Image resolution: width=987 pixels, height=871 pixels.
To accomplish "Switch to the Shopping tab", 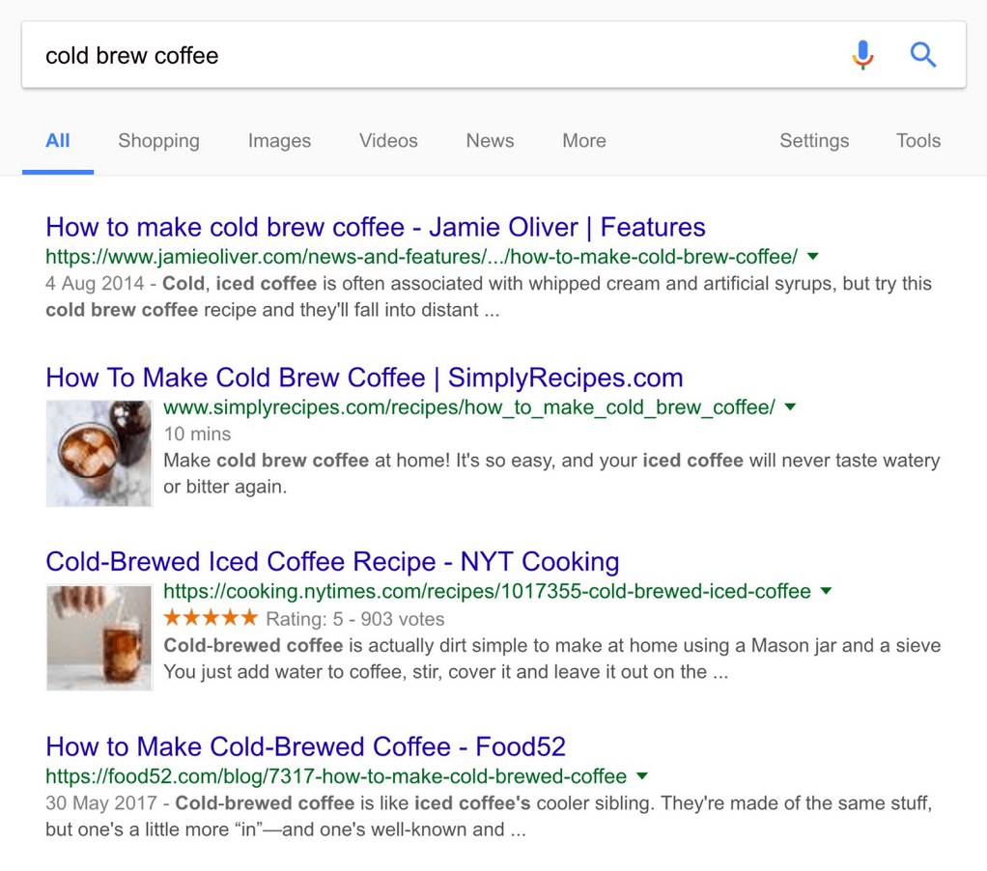I will 158,140.
